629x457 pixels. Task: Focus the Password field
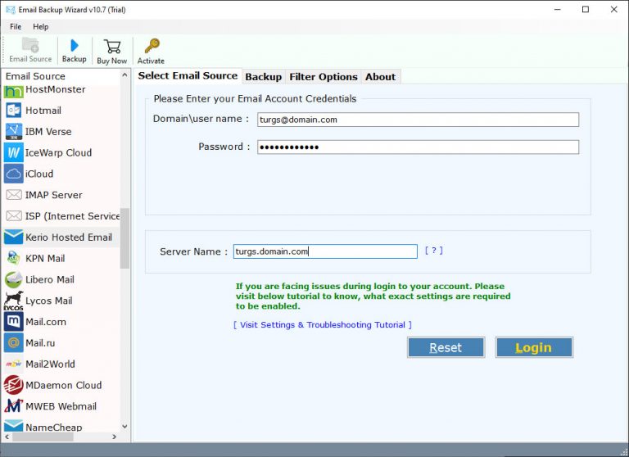pyautogui.click(x=418, y=147)
